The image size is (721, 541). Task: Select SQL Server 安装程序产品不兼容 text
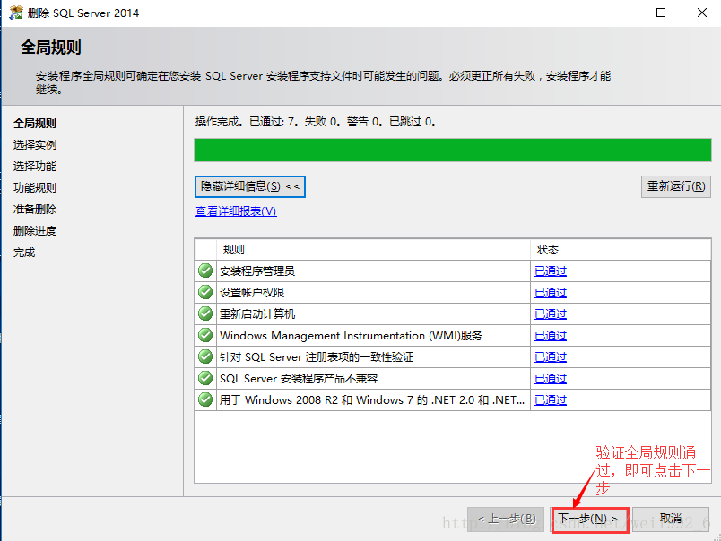pos(299,379)
